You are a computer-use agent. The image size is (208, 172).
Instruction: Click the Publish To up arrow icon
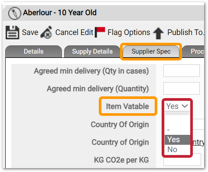coord(158,33)
